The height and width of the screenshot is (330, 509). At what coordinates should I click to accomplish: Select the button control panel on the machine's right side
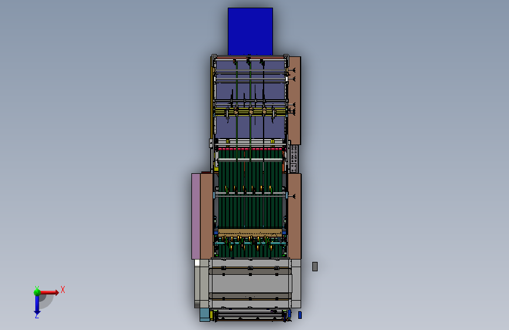294,159
